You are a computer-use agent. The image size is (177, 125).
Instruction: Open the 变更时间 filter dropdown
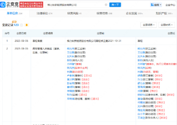166,25
